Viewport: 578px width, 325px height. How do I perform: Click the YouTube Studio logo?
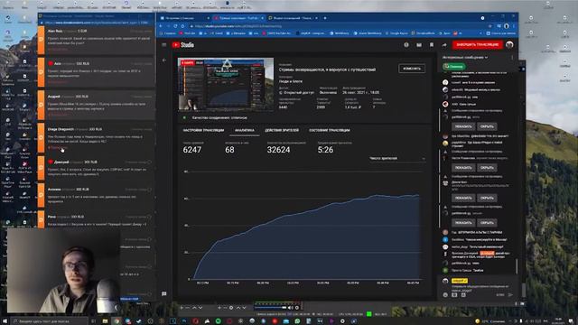pos(182,45)
